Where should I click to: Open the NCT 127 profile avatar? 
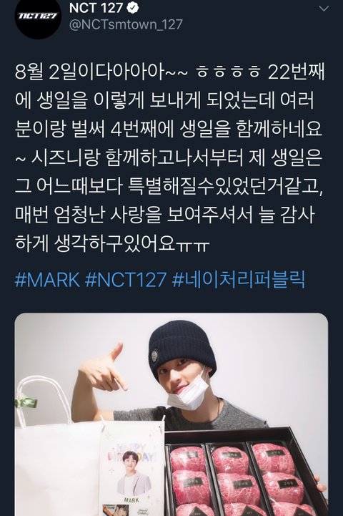[38, 17]
